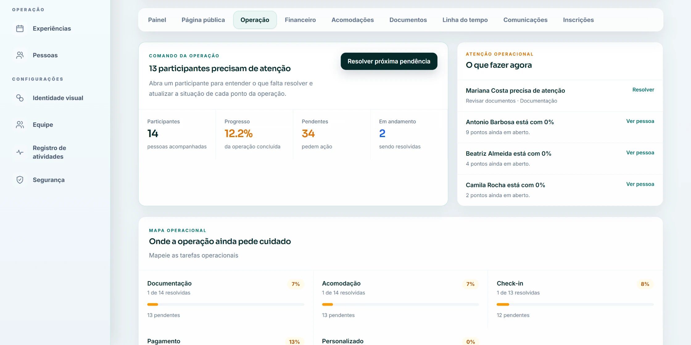Viewport: 691px width, 345px height.
Task: Go to the Financeiro tab
Action: (300, 20)
